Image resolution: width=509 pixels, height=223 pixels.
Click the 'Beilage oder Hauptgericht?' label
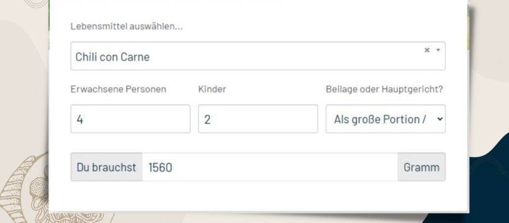tap(384, 89)
